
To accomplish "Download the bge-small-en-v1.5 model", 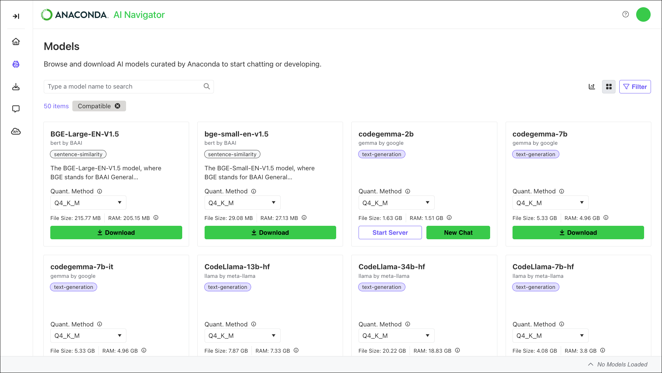I will pos(270,232).
